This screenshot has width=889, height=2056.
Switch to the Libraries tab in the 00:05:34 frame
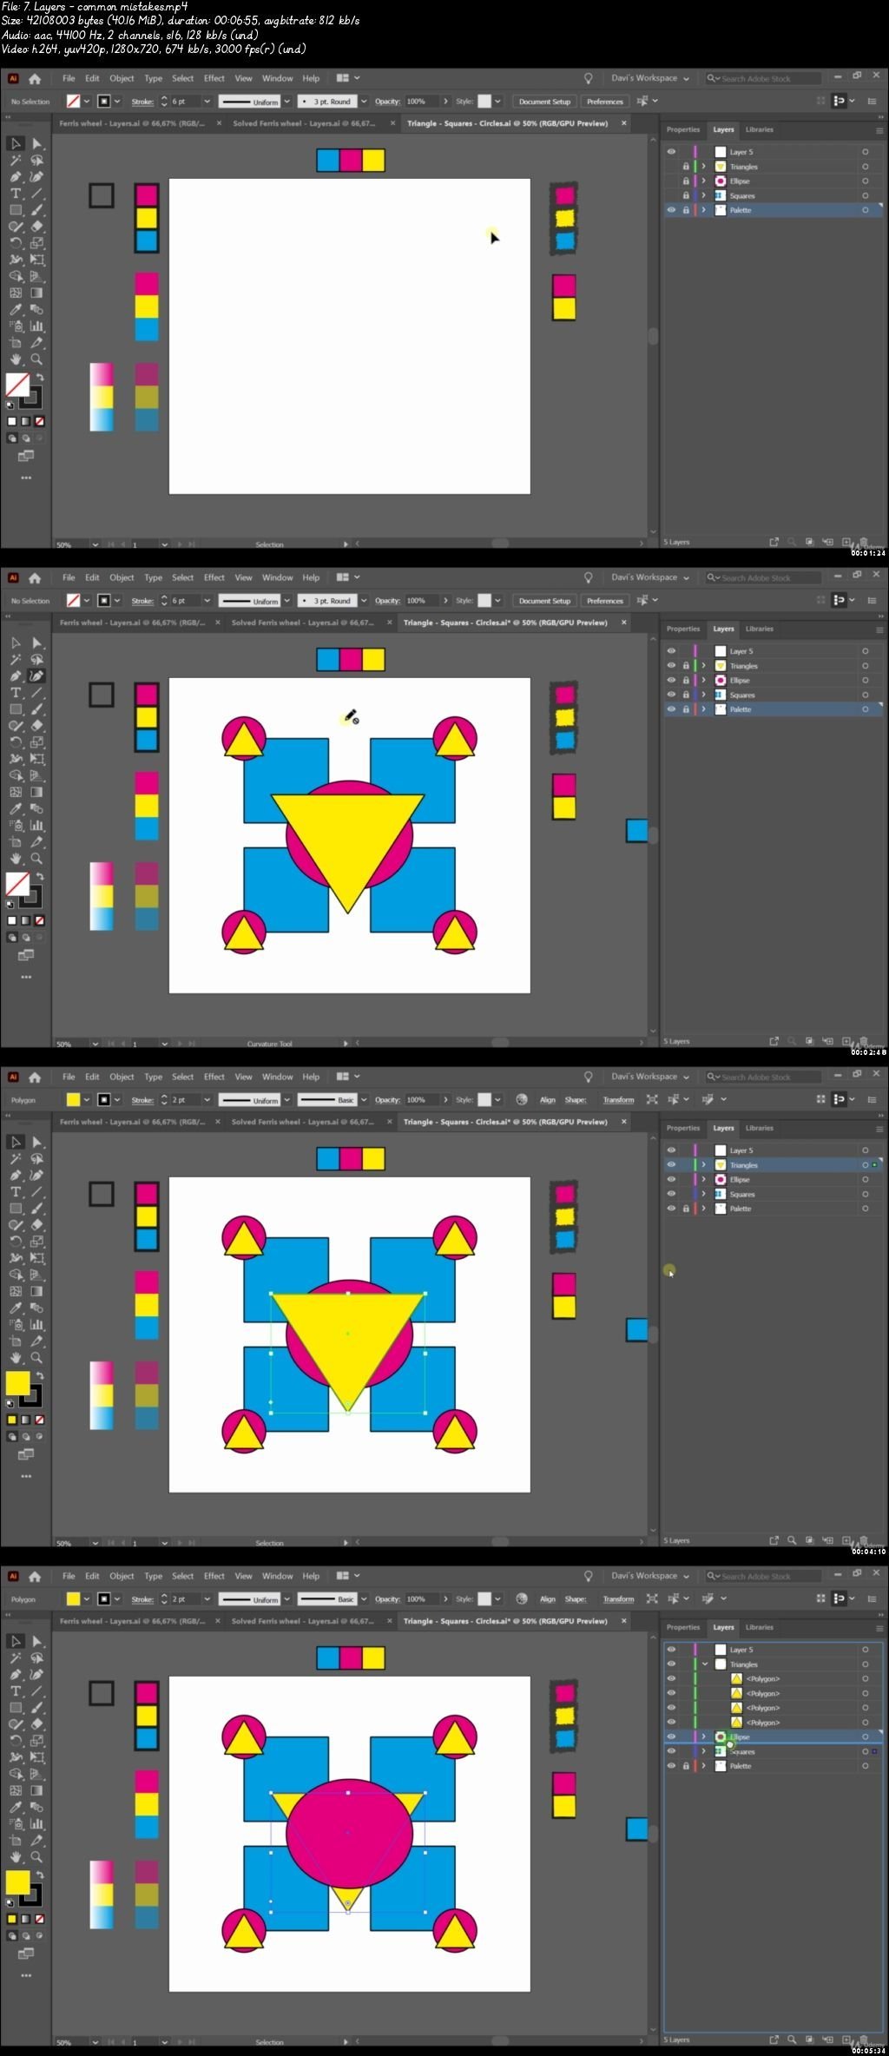759,1627
